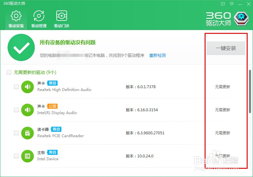The image size is (253, 177).
Task: Click the 一键安装 button
Action: coord(226,48)
